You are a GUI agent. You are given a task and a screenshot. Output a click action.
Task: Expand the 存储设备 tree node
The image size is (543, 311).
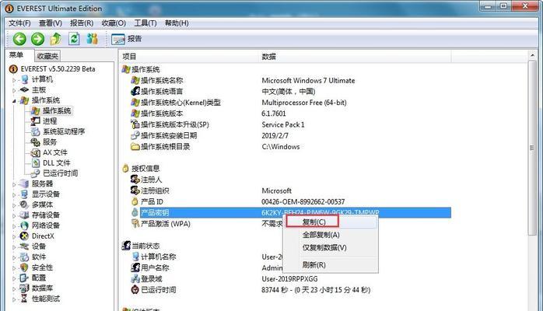pyautogui.click(x=14, y=215)
